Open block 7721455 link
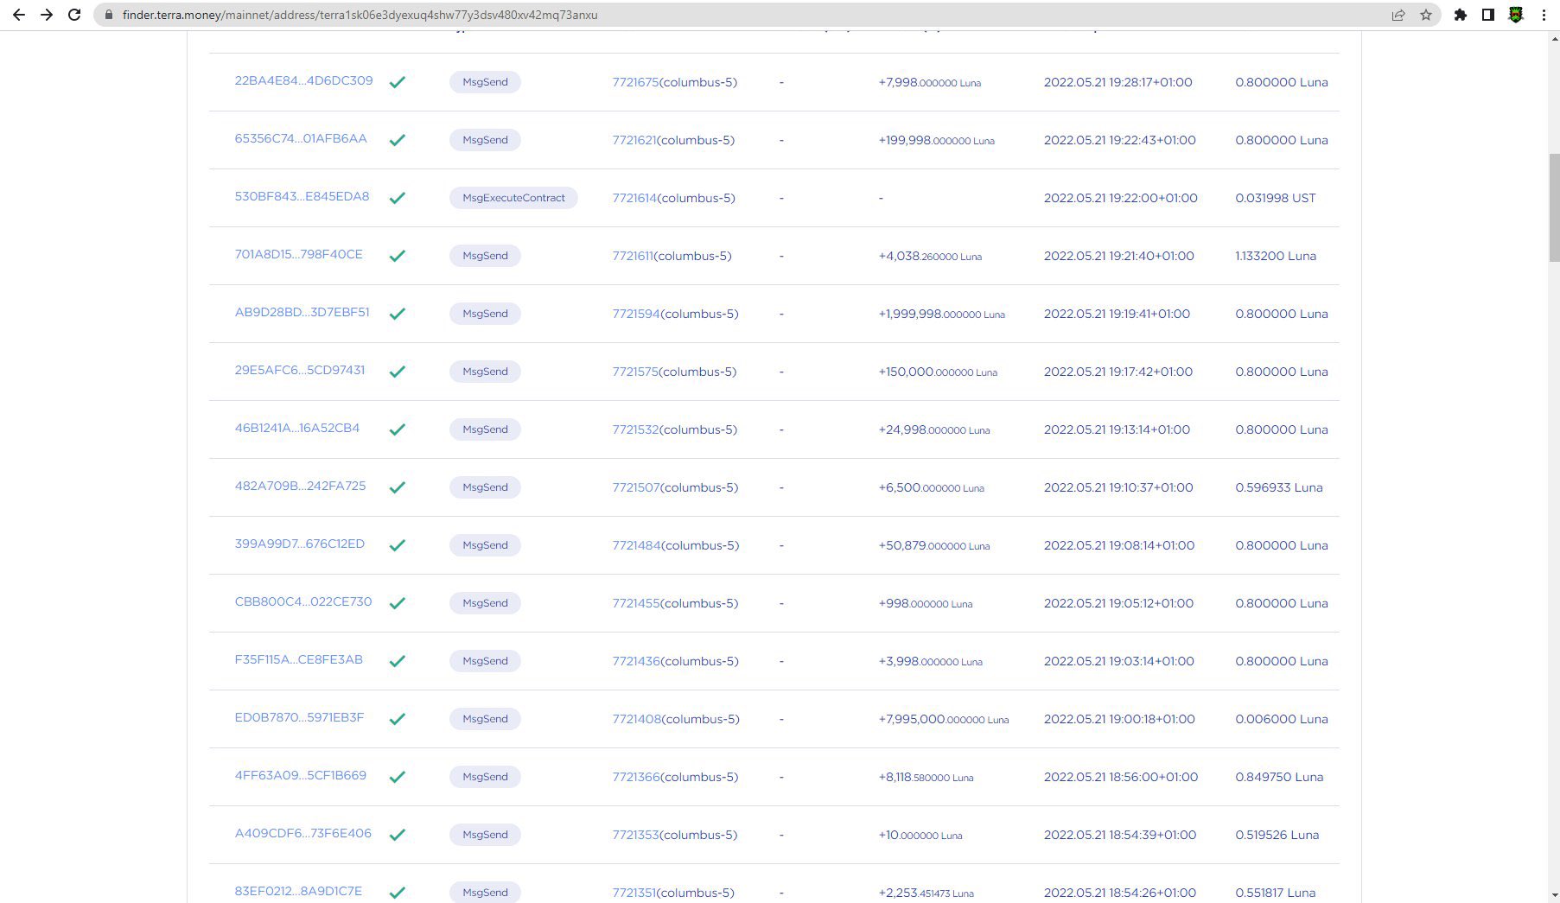The image size is (1560, 903). [636, 603]
